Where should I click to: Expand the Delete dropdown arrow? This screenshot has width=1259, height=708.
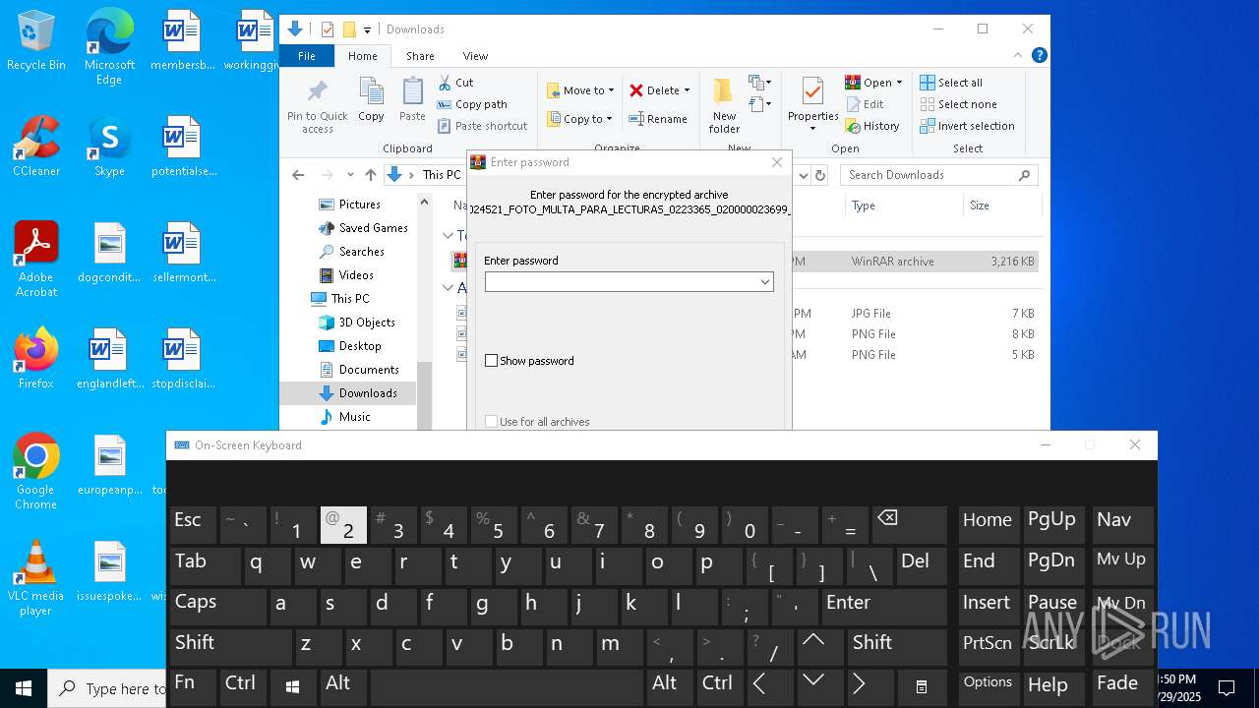click(x=687, y=90)
